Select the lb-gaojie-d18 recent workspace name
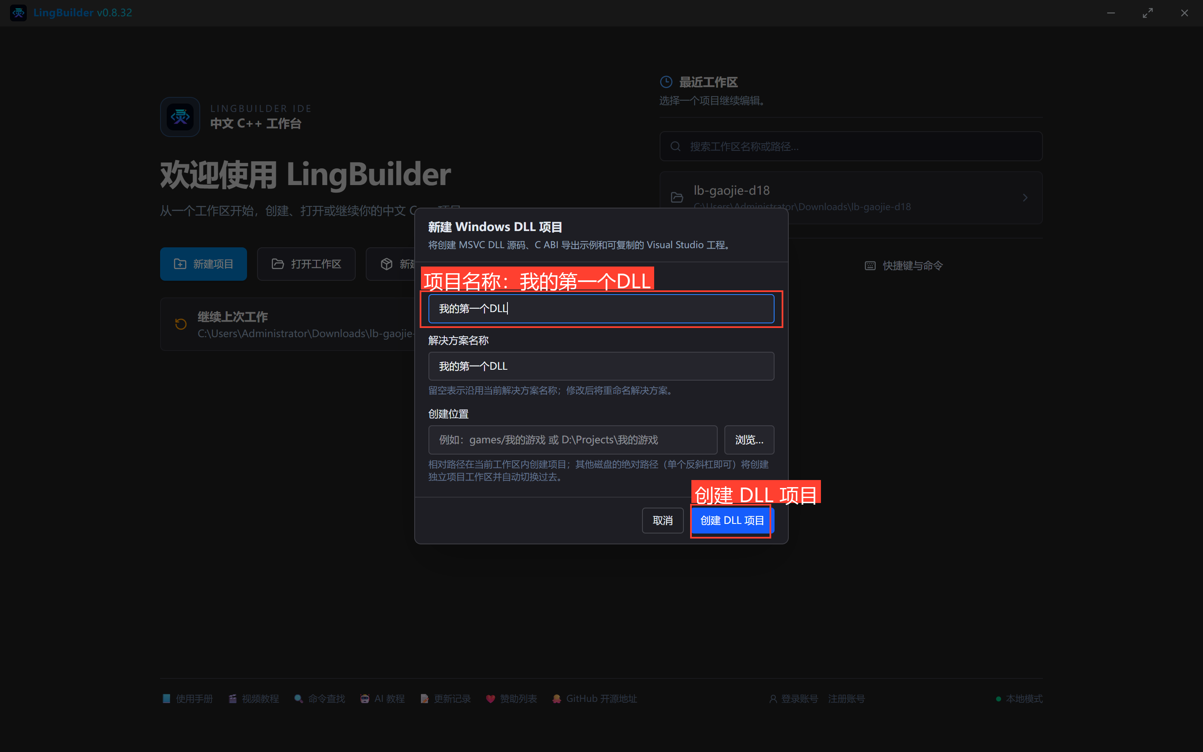The width and height of the screenshot is (1203, 752). 732,191
